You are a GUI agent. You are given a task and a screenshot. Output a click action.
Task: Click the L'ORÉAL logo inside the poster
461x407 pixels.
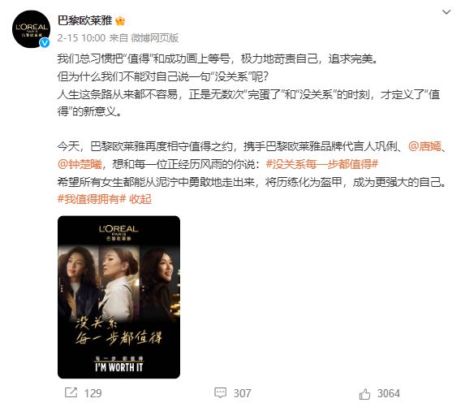[118, 232]
